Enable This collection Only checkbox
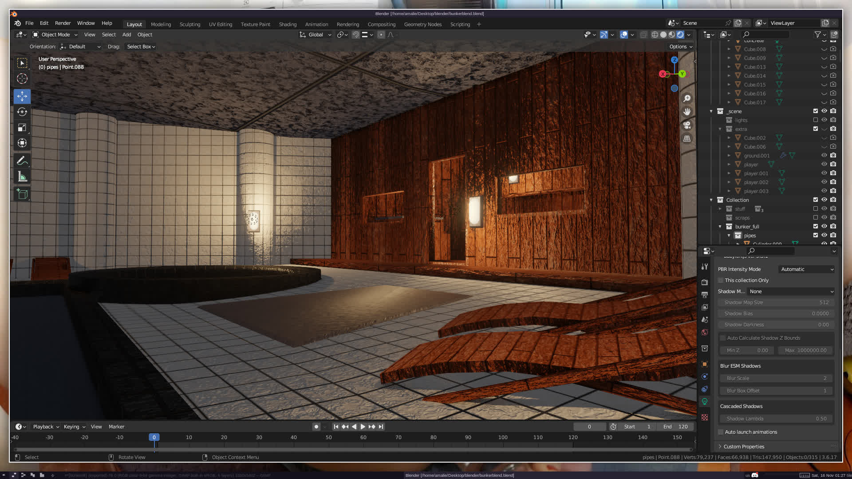The height and width of the screenshot is (479, 852). [721, 280]
